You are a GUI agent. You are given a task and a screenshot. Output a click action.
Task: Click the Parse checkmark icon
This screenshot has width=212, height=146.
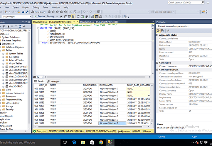[x=61, y=16]
